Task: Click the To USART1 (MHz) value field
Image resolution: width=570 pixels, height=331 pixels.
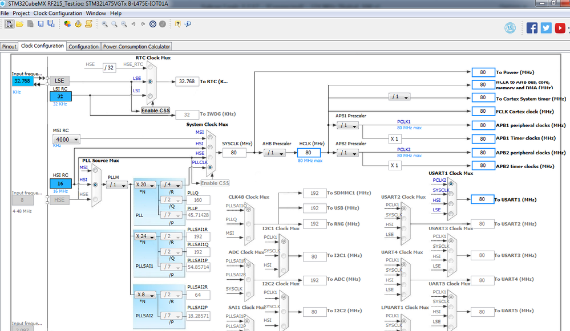Action: (x=482, y=199)
